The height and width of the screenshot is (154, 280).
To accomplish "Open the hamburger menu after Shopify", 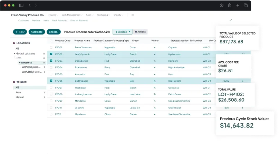I will tap(133, 15).
